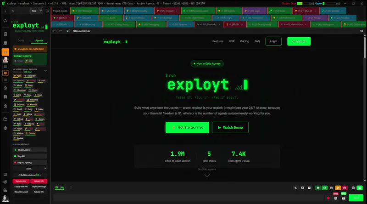Image resolution: width=367 pixels, height=204 pixels.
Task: Open the Project Agents tab
Action: click(60, 11)
